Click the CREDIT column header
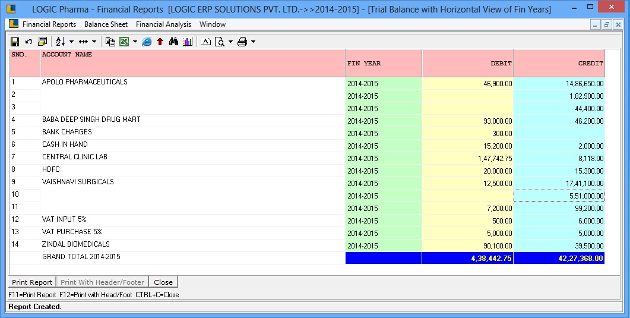 (559, 63)
